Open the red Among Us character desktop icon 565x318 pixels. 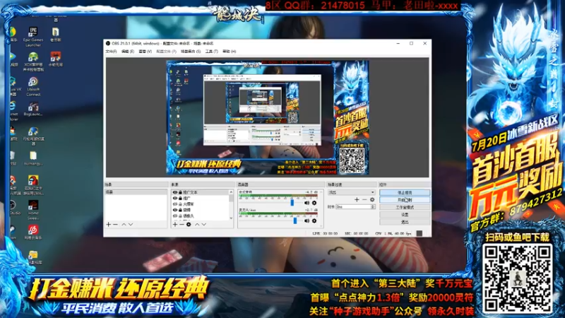click(33, 185)
